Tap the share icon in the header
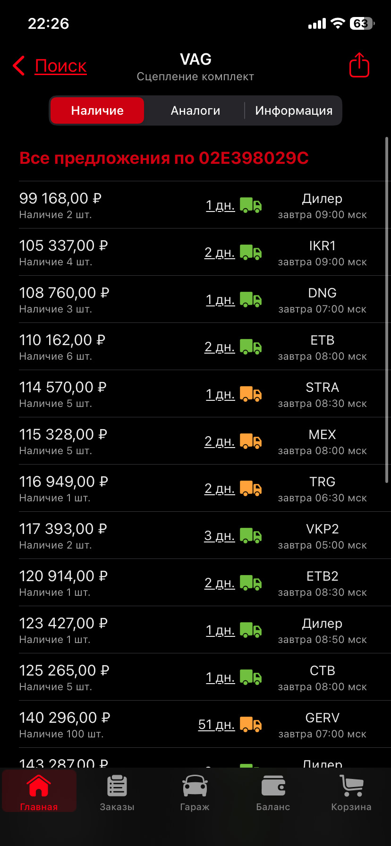This screenshot has width=391, height=846. tap(359, 65)
